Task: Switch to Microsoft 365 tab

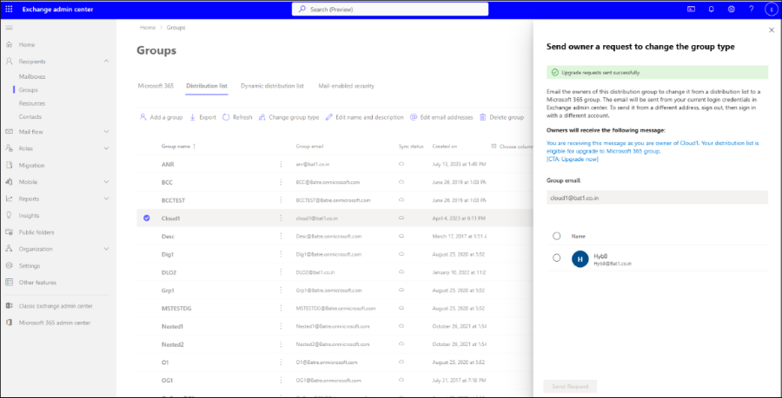Action: click(x=156, y=86)
